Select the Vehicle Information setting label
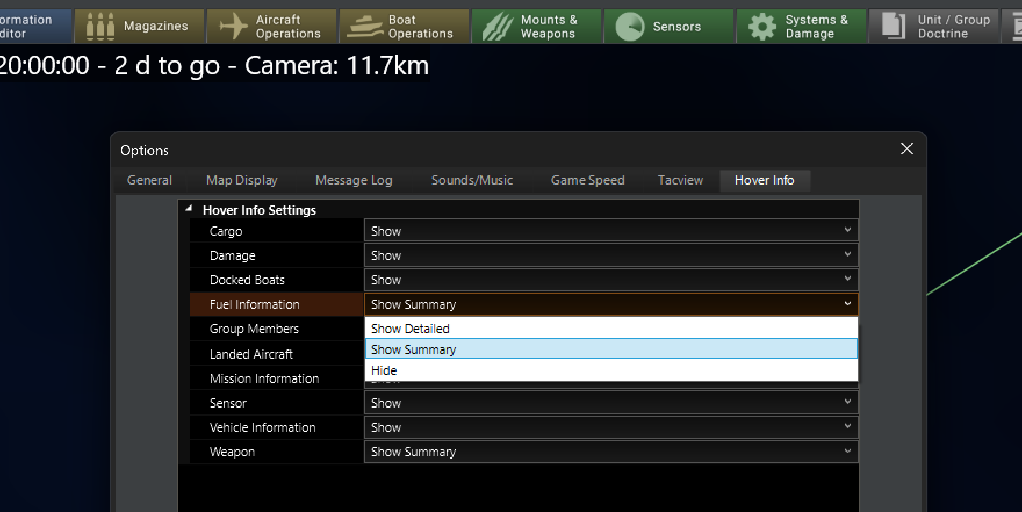The width and height of the screenshot is (1022, 512). coord(262,427)
